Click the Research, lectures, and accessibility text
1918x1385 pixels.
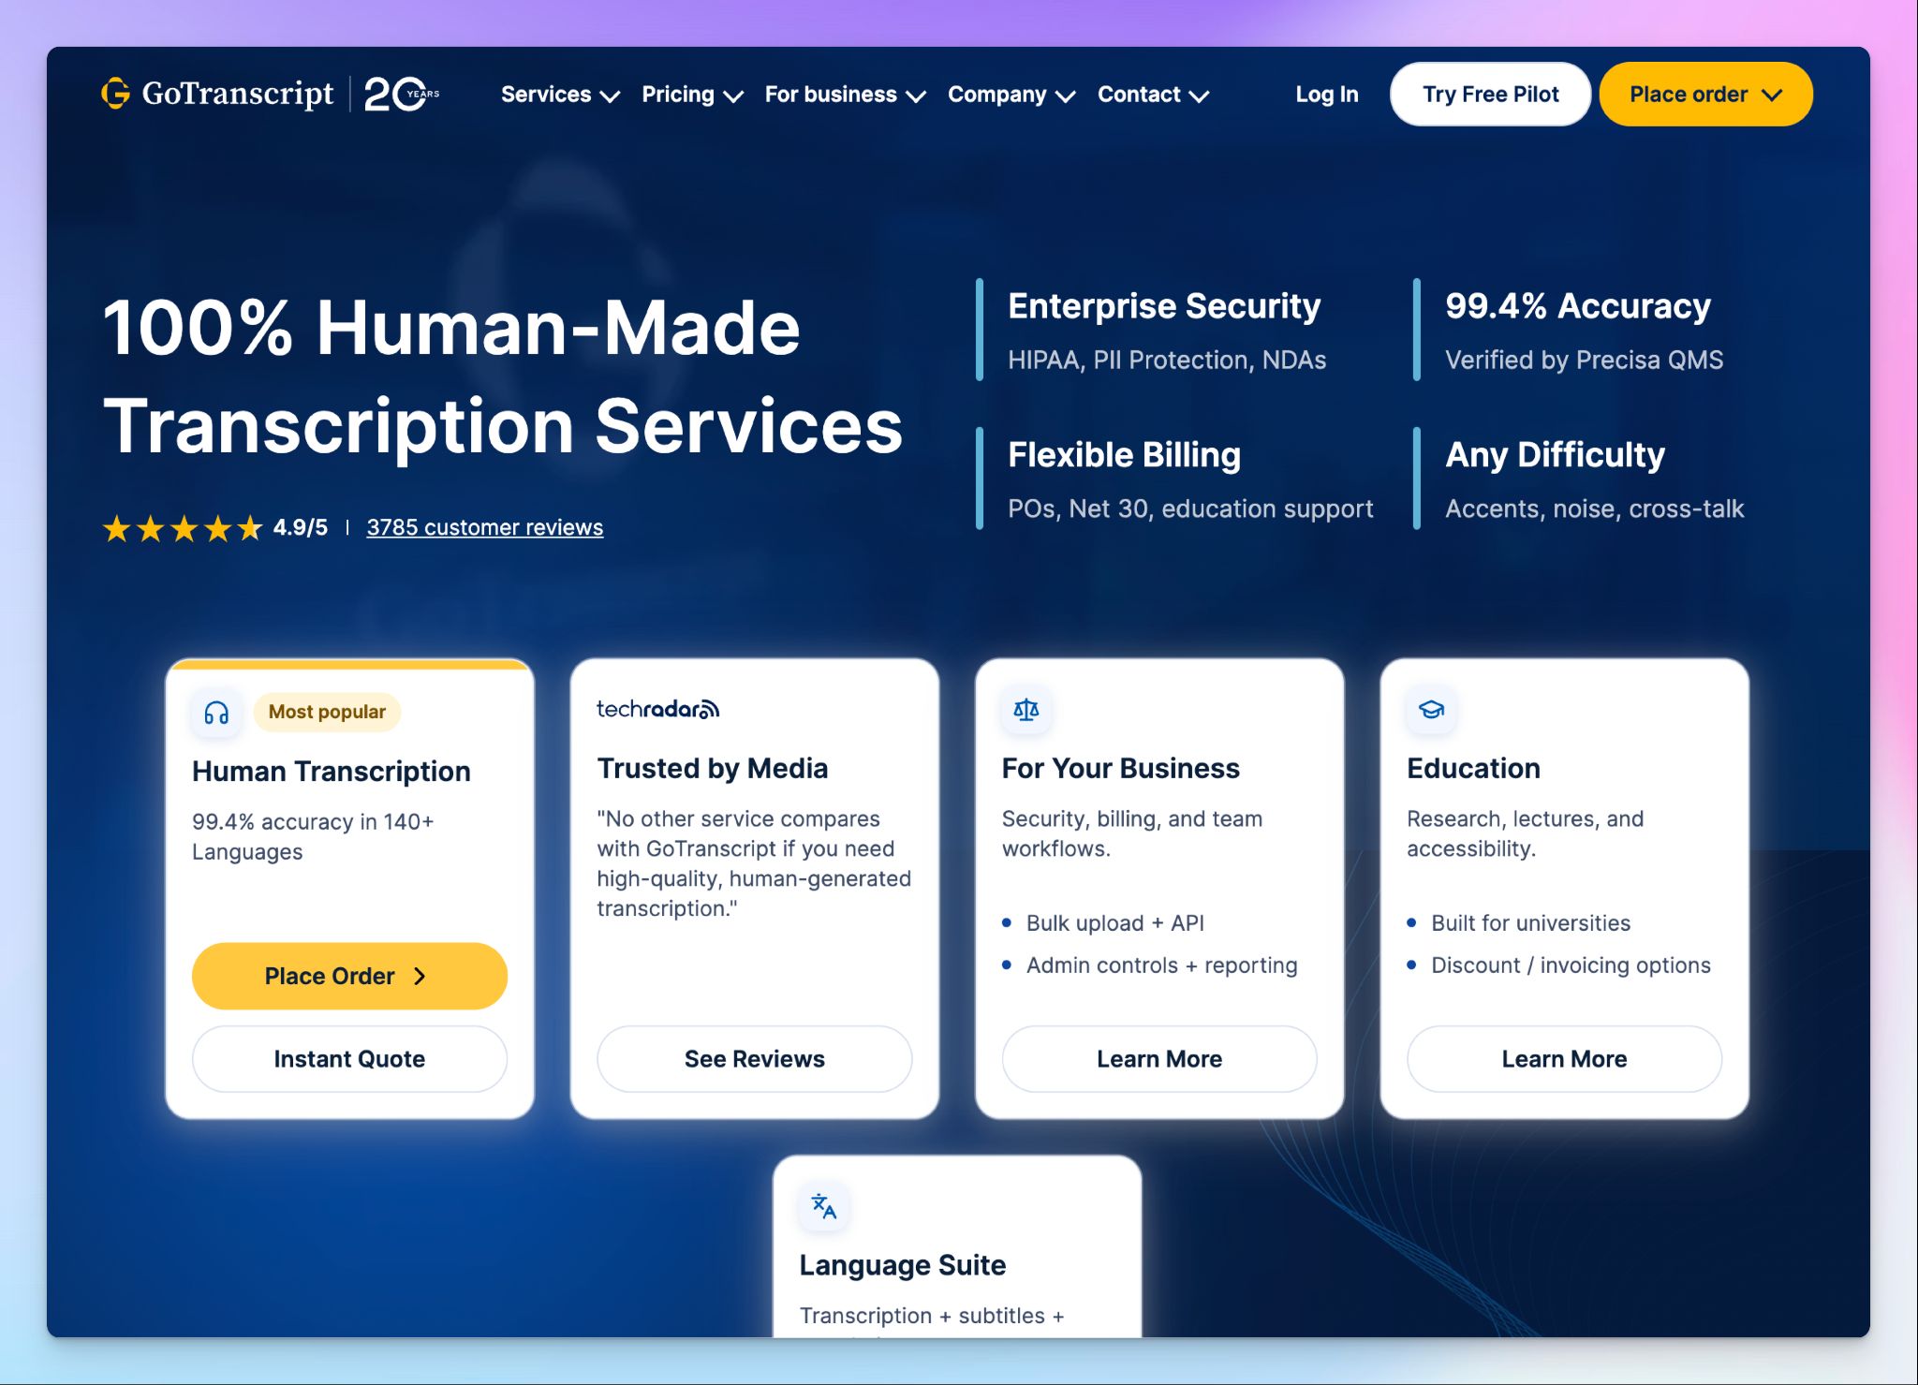click(1525, 833)
